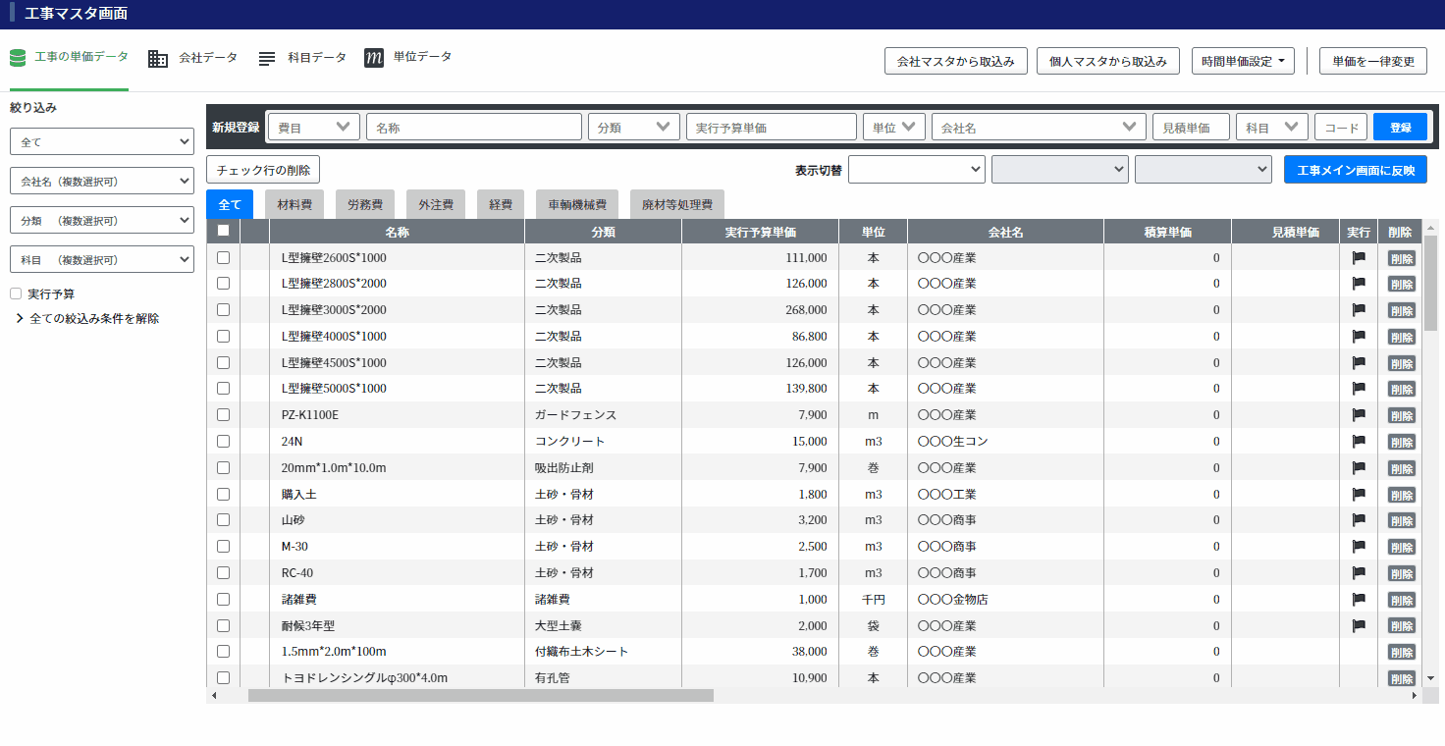Switch to the 材料費 tab

click(294, 204)
